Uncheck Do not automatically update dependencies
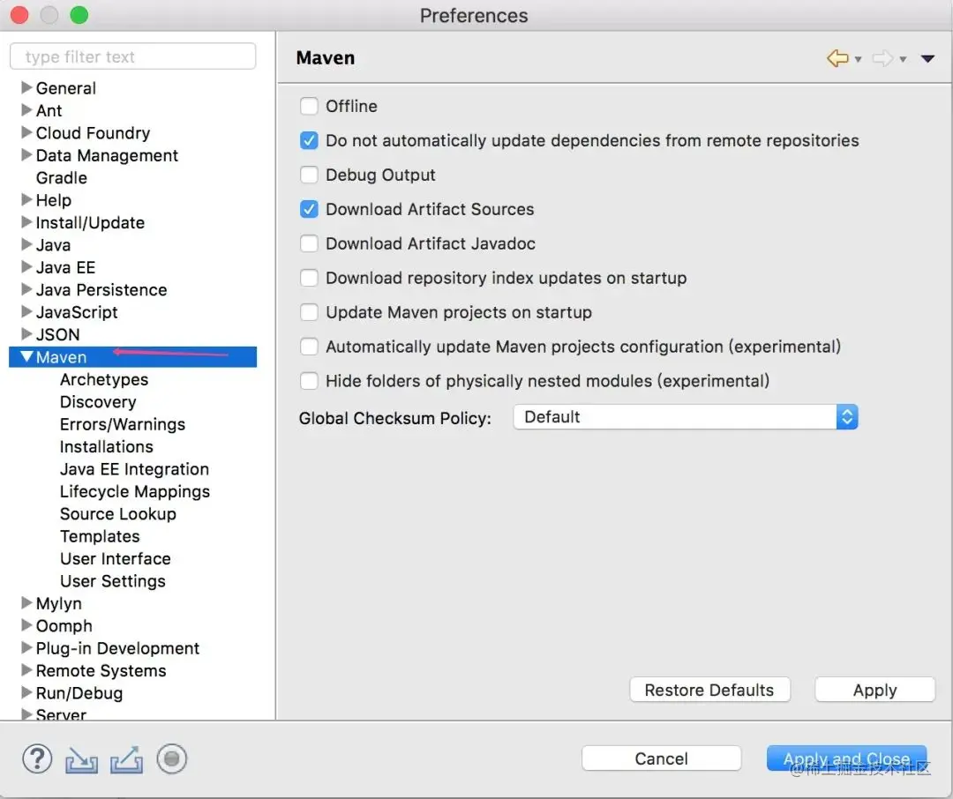 [309, 140]
